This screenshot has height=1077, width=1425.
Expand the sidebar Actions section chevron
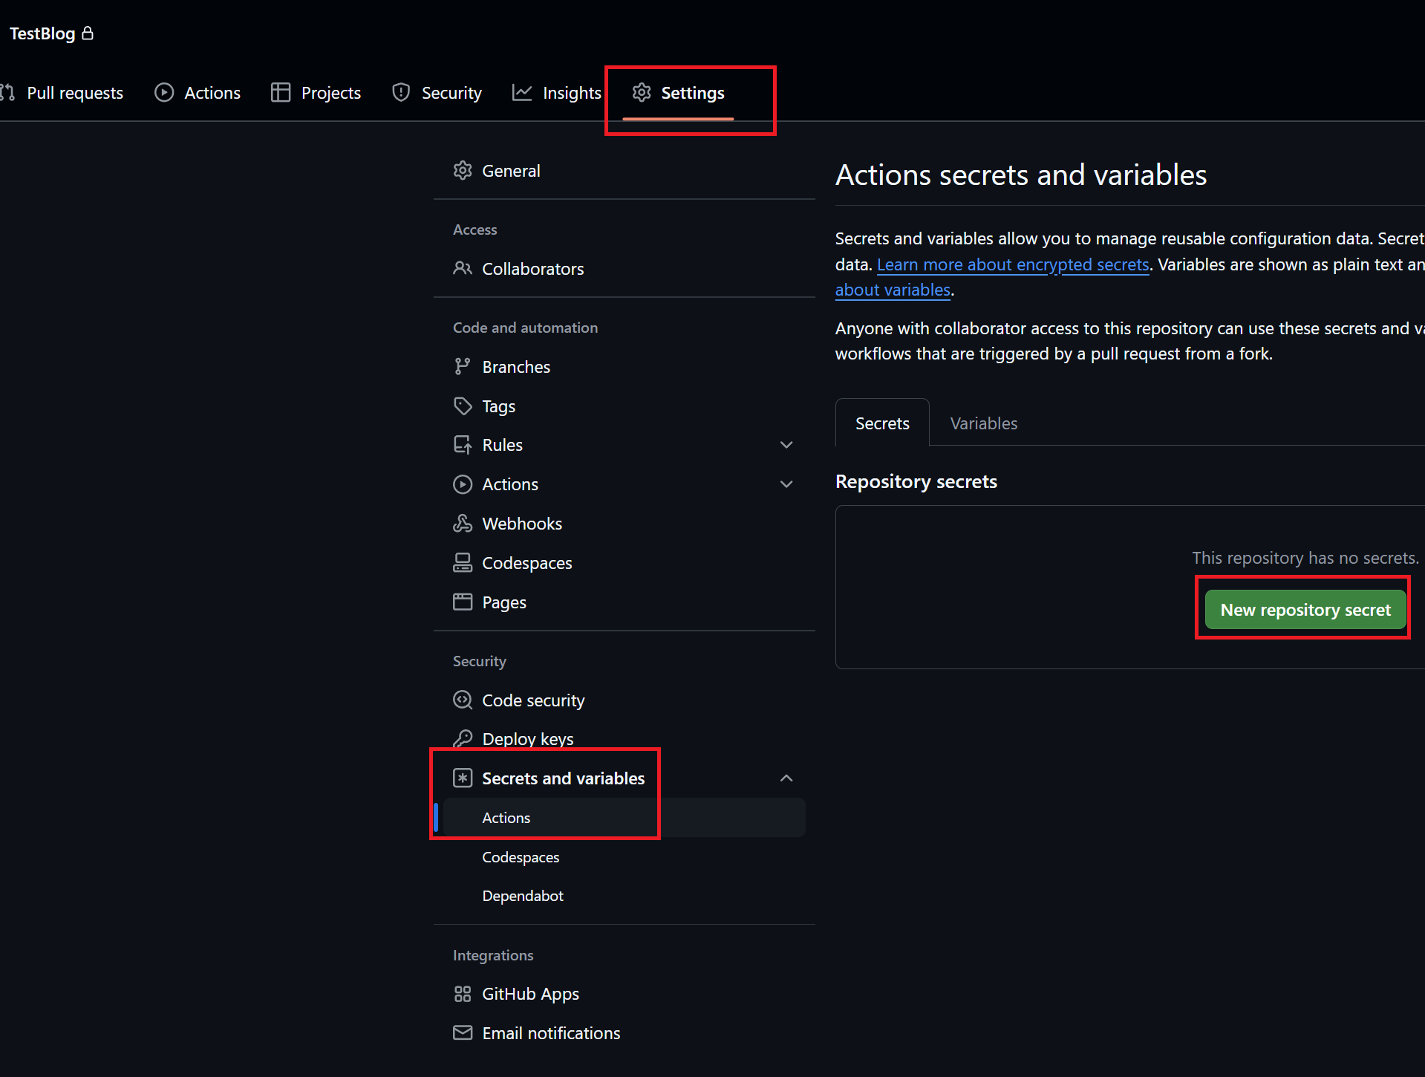(786, 484)
